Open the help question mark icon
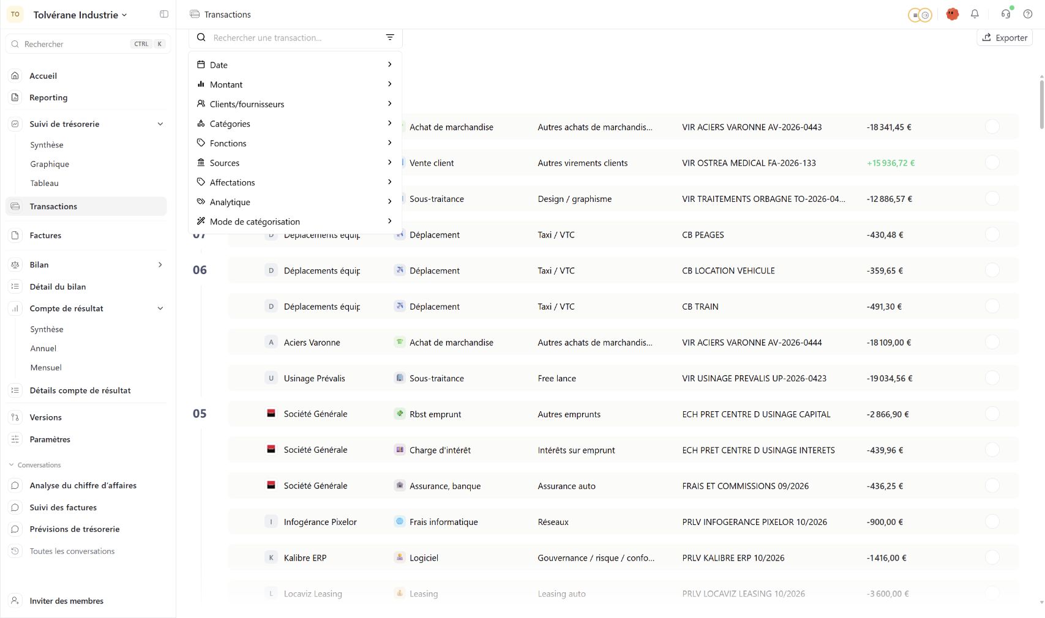 point(1028,14)
